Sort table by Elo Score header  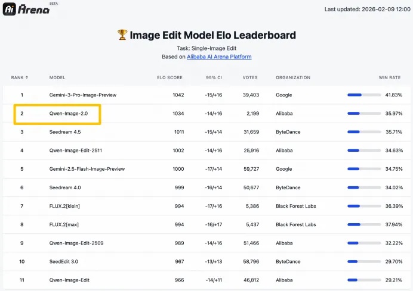point(170,77)
